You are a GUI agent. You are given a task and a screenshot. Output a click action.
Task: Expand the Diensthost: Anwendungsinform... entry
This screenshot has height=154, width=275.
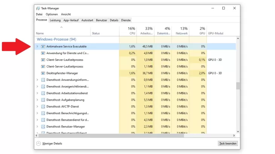coord(37,80)
